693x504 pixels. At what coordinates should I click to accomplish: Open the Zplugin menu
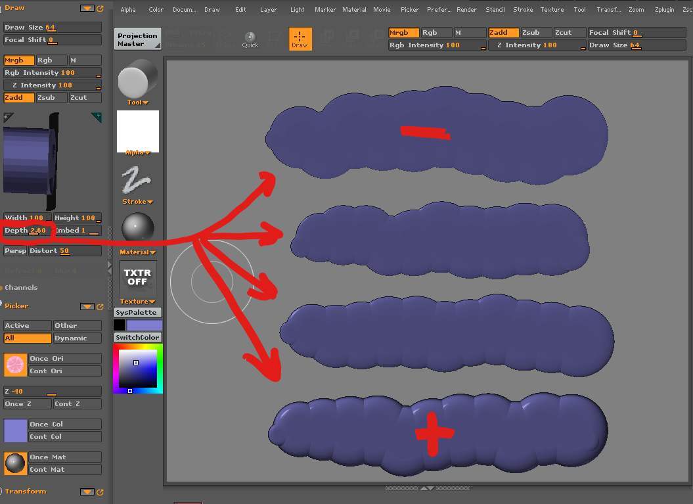(664, 10)
